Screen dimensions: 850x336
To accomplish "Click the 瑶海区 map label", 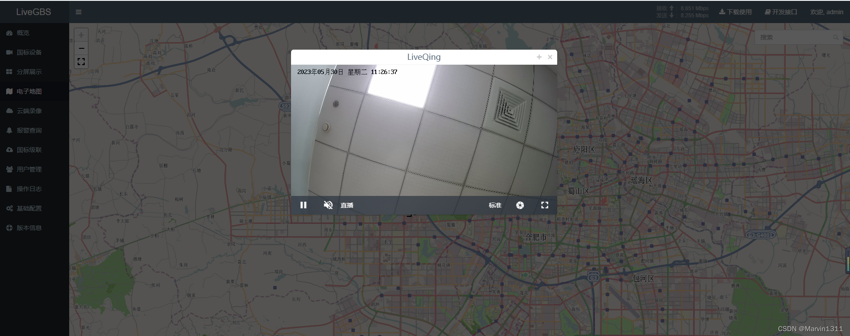I will 641,180.
